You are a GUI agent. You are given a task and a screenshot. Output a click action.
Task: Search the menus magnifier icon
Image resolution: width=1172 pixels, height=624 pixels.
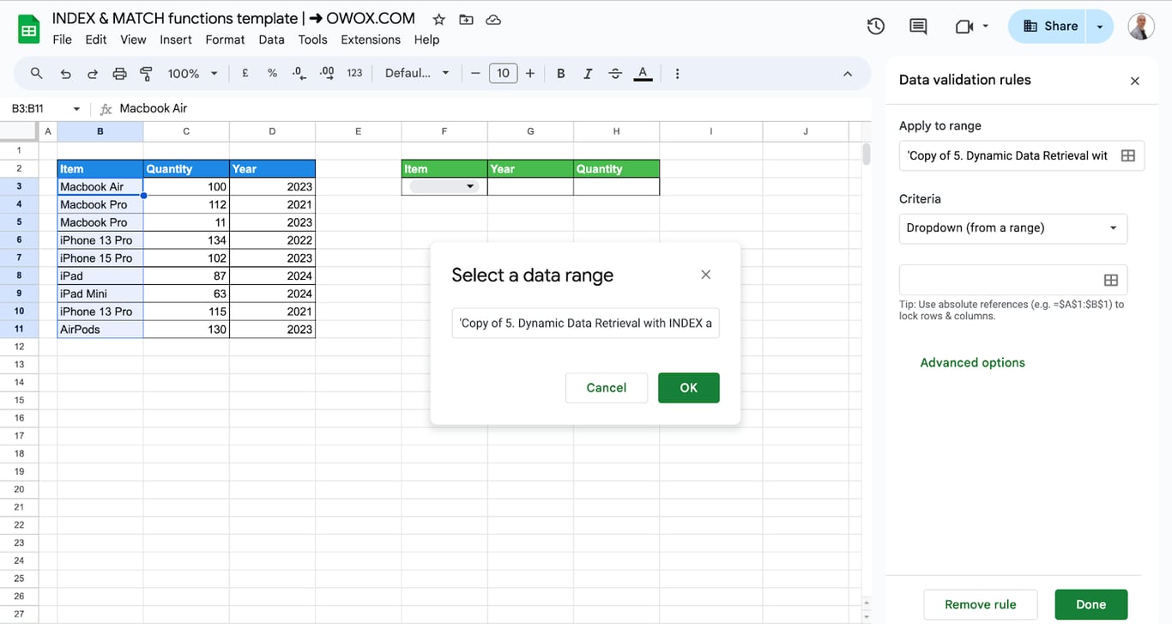click(x=36, y=73)
